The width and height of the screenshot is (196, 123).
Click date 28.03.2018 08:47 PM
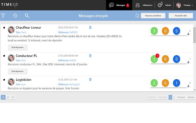pyautogui.click(x=68, y=27)
